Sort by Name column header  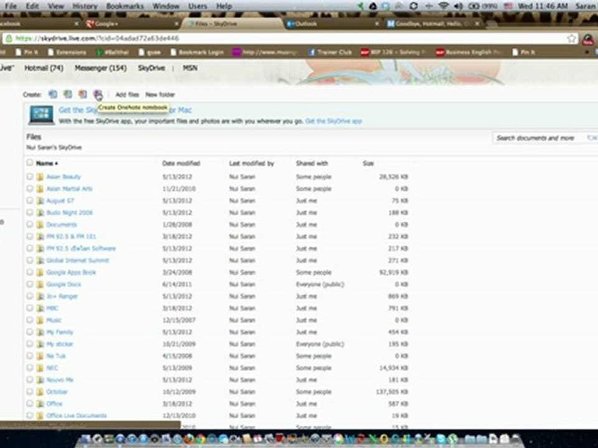coord(47,164)
